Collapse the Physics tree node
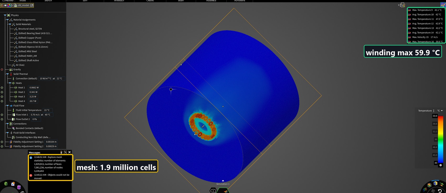This screenshot has height=193, width=446. click(5, 15)
